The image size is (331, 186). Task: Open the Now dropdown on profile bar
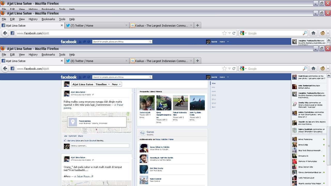click(116, 84)
